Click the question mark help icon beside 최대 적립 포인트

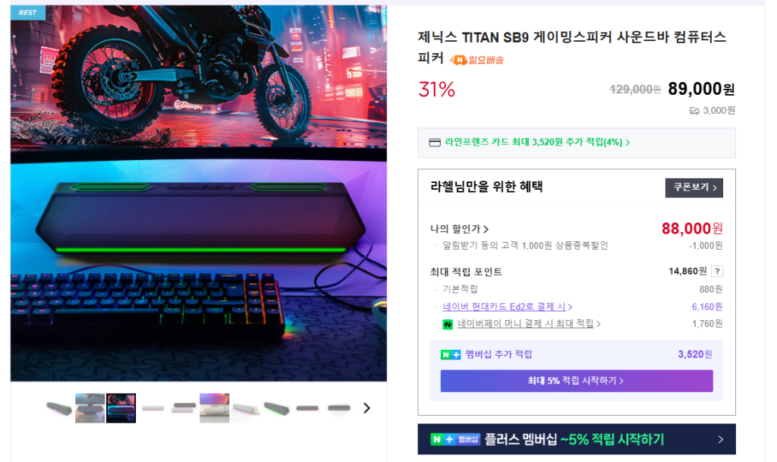[x=716, y=272]
